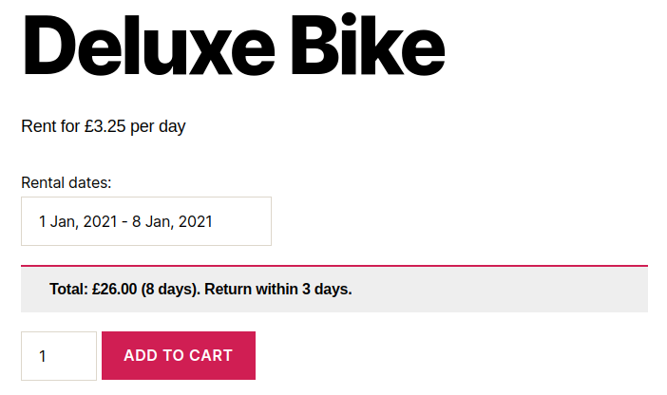Click the ADD TO CART button
Image resolution: width=667 pixels, height=395 pixels.
point(178,356)
